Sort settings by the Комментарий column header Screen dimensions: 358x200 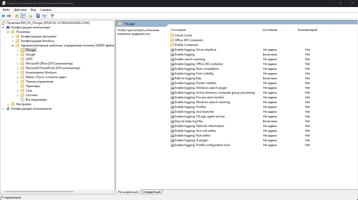click(x=307, y=30)
